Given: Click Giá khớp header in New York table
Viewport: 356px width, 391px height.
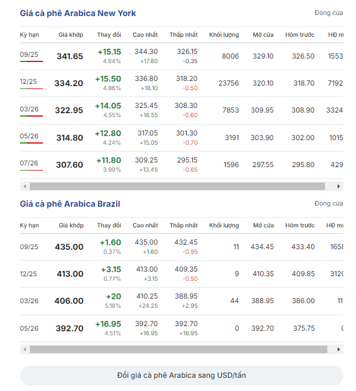Looking at the screenshot, I should [71, 34].
